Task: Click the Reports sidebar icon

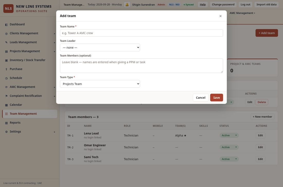Action: pos(6,123)
